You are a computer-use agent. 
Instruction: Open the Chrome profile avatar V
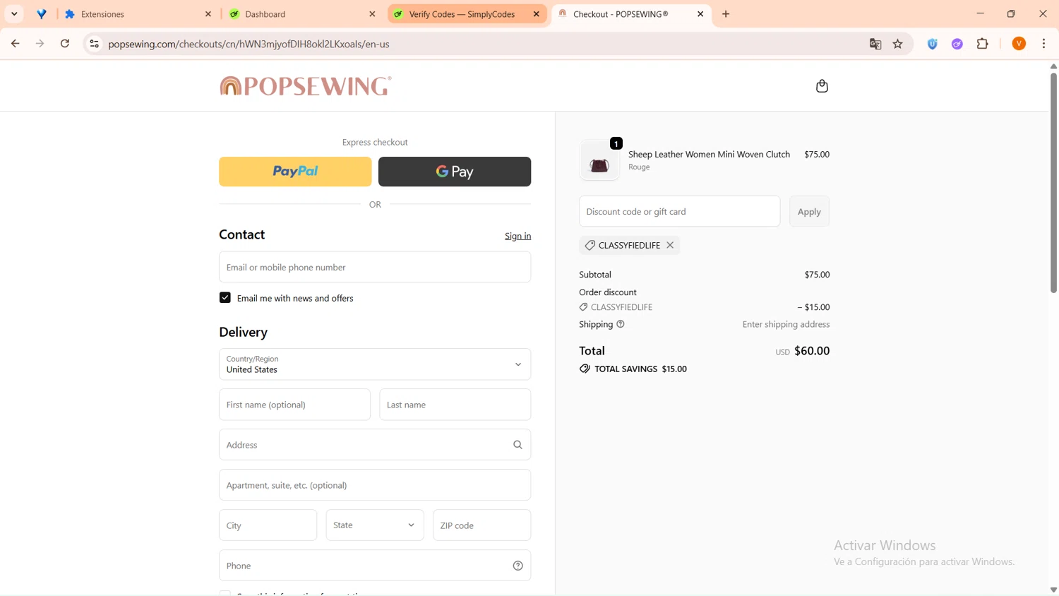tap(1019, 44)
